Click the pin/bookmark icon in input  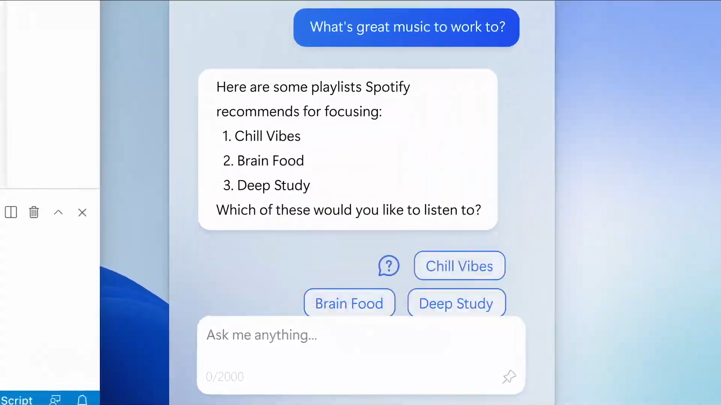509,376
